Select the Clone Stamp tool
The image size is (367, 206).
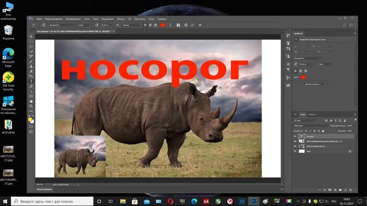coord(31,66)
